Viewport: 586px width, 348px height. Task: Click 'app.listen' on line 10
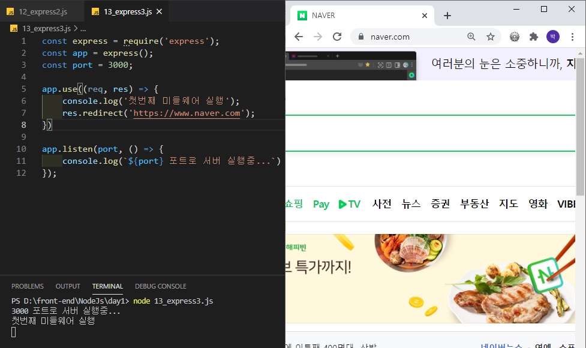[x=67, y=149]
